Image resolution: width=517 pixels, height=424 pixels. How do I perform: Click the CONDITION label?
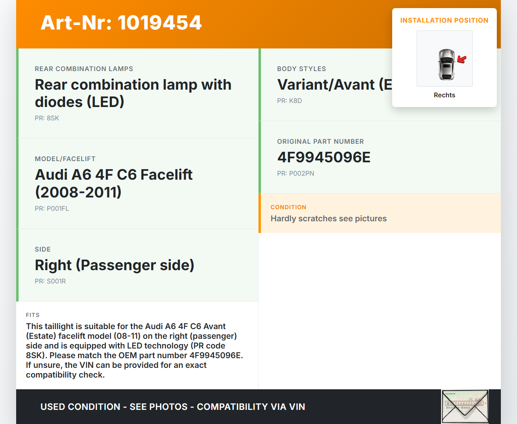click(x=288, y=207)
